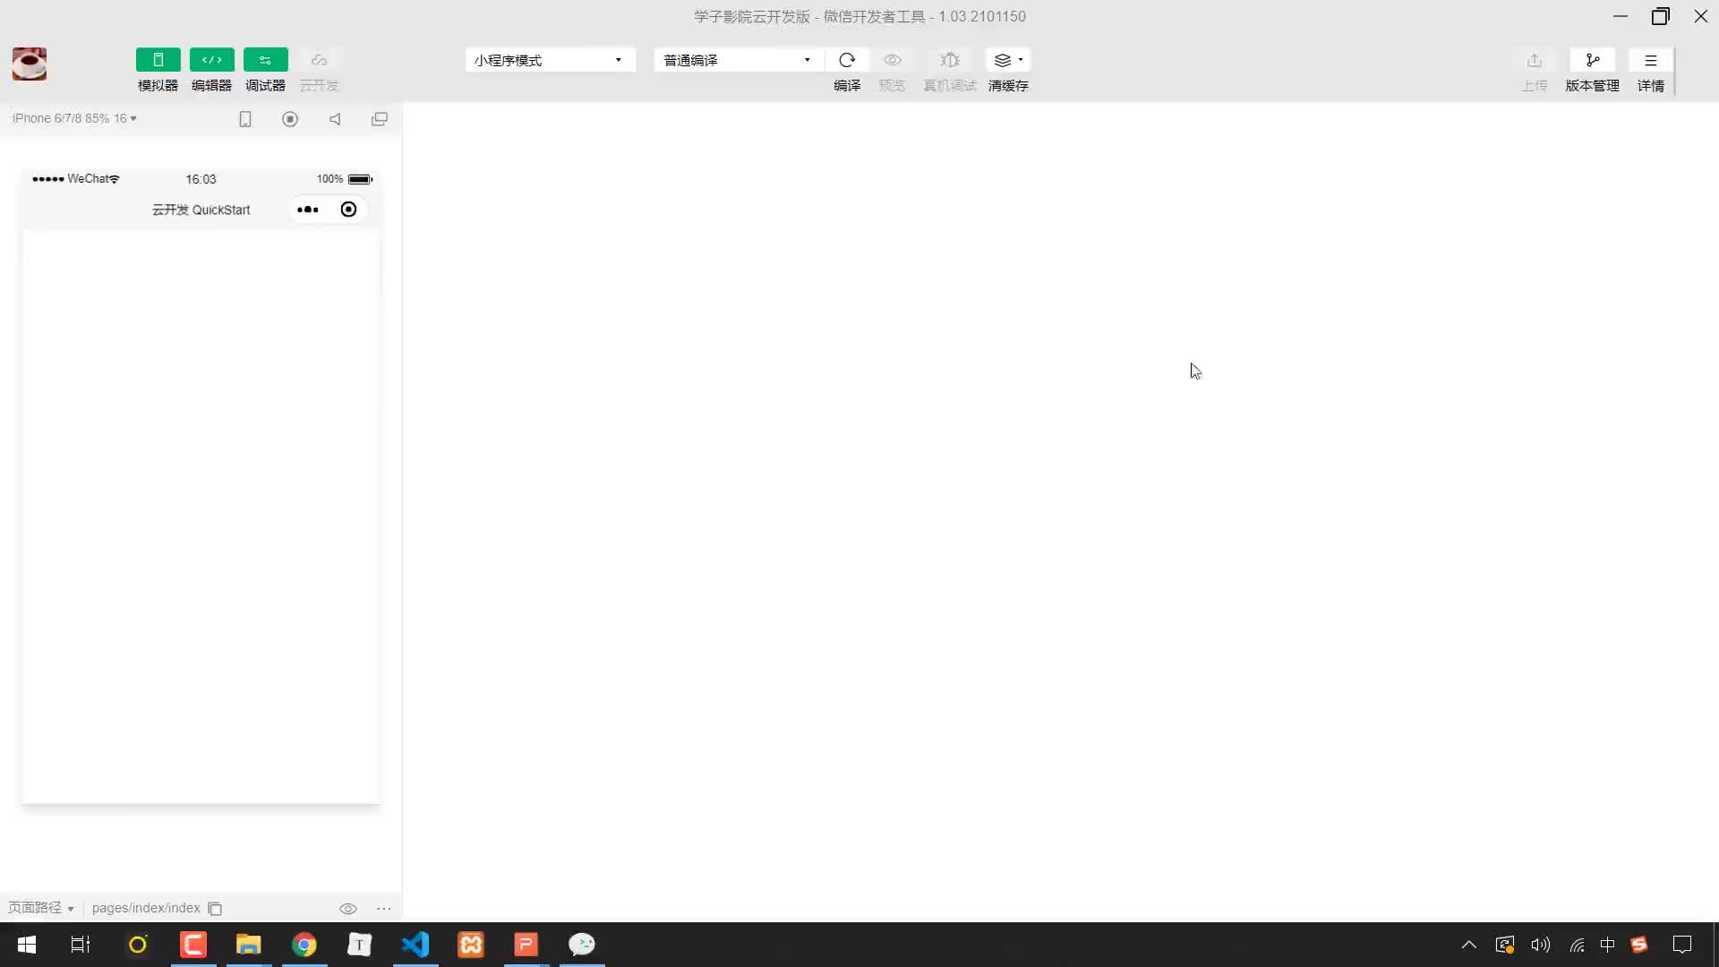Open the mini program mode (小程序模式) dropdown
The height and width of the screenshot is (967, 1719).
click(x=550, y=60)
